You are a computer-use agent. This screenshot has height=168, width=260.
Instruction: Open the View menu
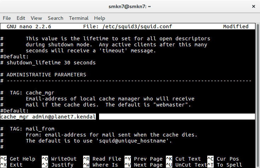point(36,18)
